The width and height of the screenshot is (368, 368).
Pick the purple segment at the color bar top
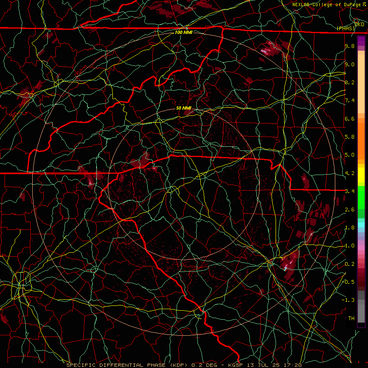point(361,41)
